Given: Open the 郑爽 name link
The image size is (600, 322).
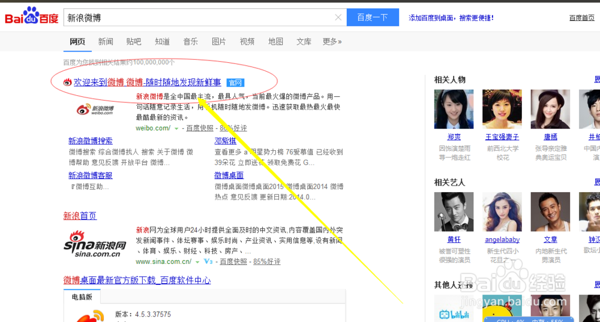Looking at the screenshot, I should tap(454, 137).
